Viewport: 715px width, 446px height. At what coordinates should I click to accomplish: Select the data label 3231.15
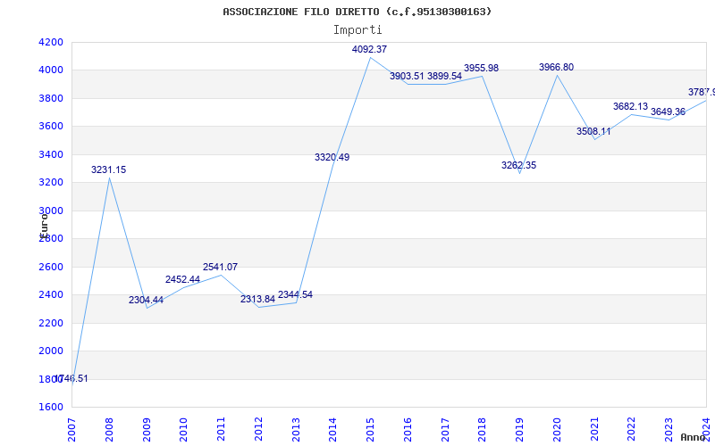click(108, 170)
